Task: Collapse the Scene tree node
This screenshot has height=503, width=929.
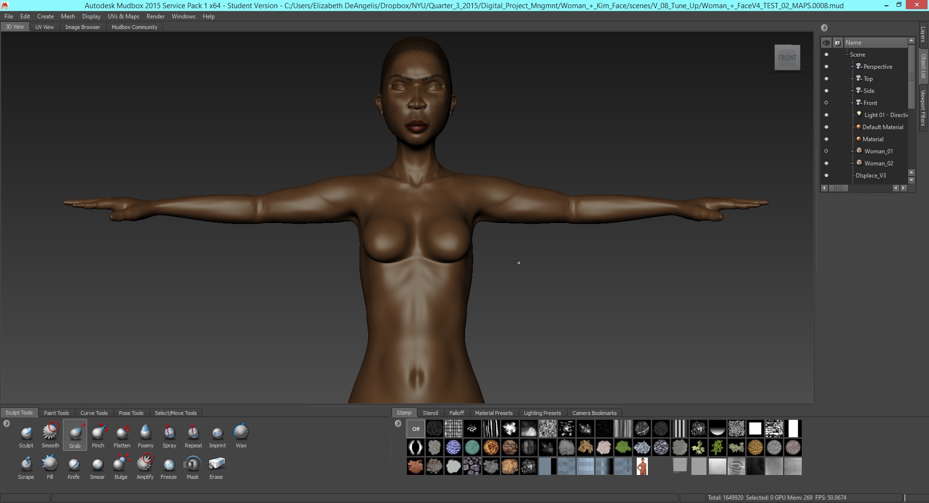Action: coord(846,55)
